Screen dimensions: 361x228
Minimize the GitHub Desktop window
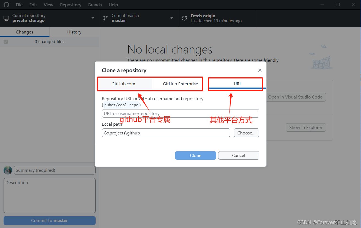click(323, 5)
